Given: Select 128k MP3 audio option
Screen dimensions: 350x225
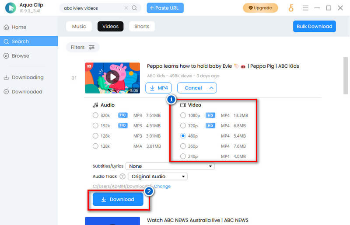Looking at the screenshot, I should coord(95,136).
